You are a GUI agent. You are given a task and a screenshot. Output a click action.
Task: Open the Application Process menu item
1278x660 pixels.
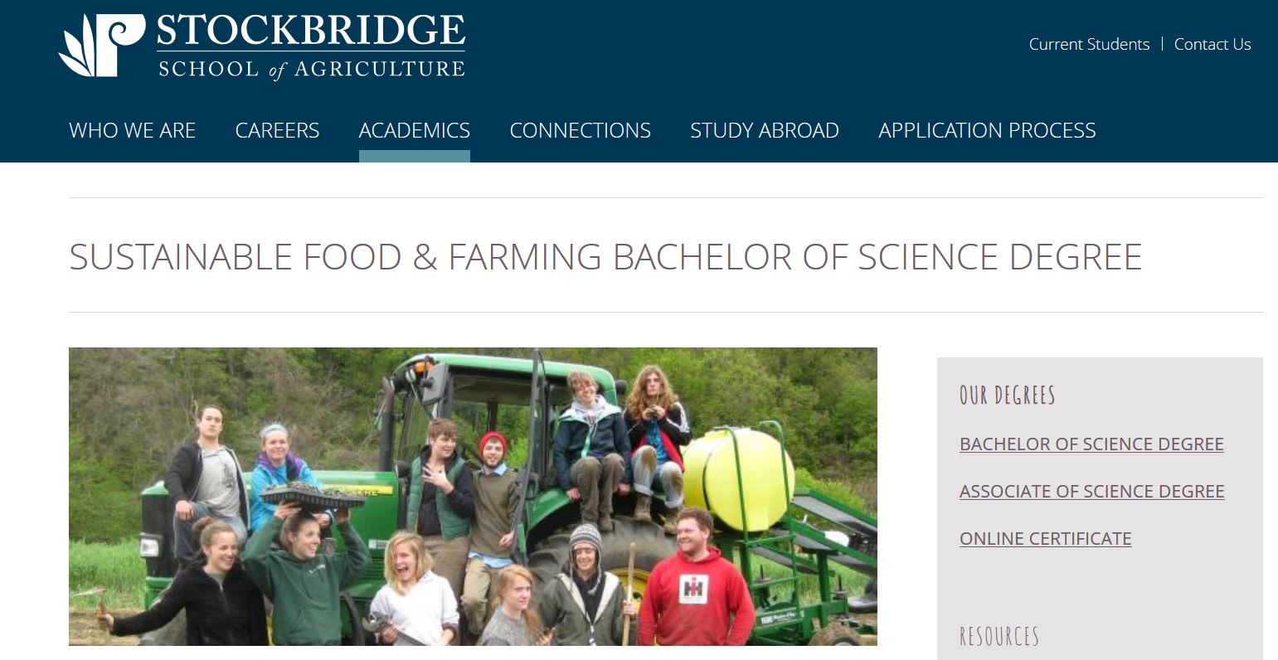pyautogui.click(x=987, y=131)
